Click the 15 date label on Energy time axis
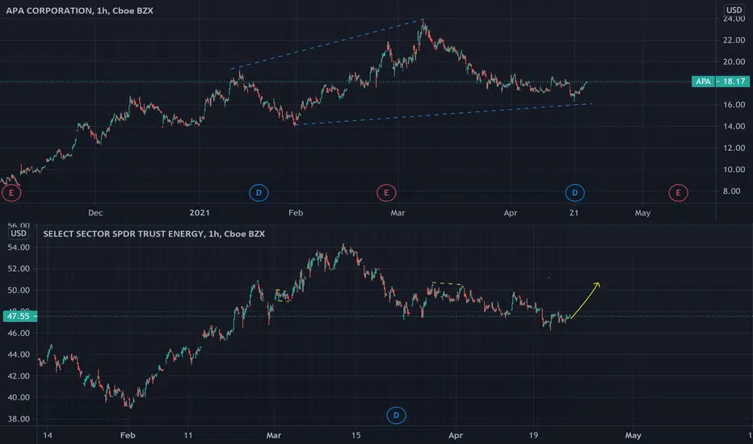753x444 pixels. (x=355, y=435)
